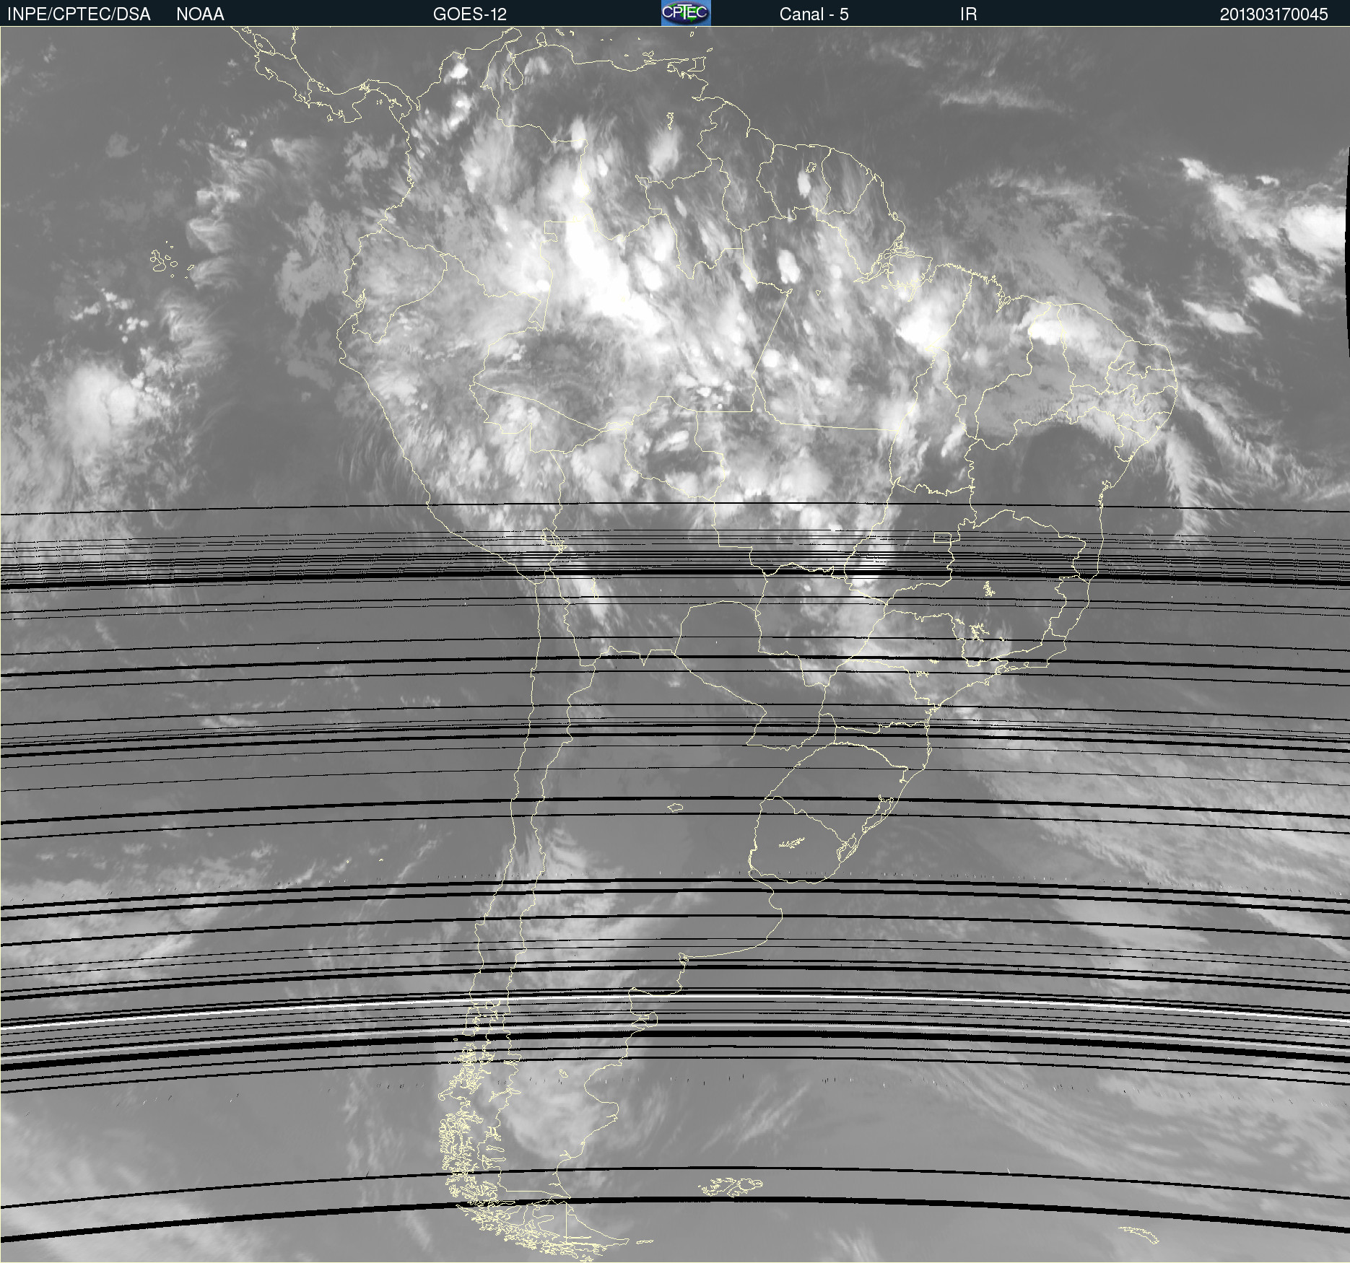Click the Canal - 5 channel label
The height and width of the screenshot is (1263, 1350).
click(814, 14)
